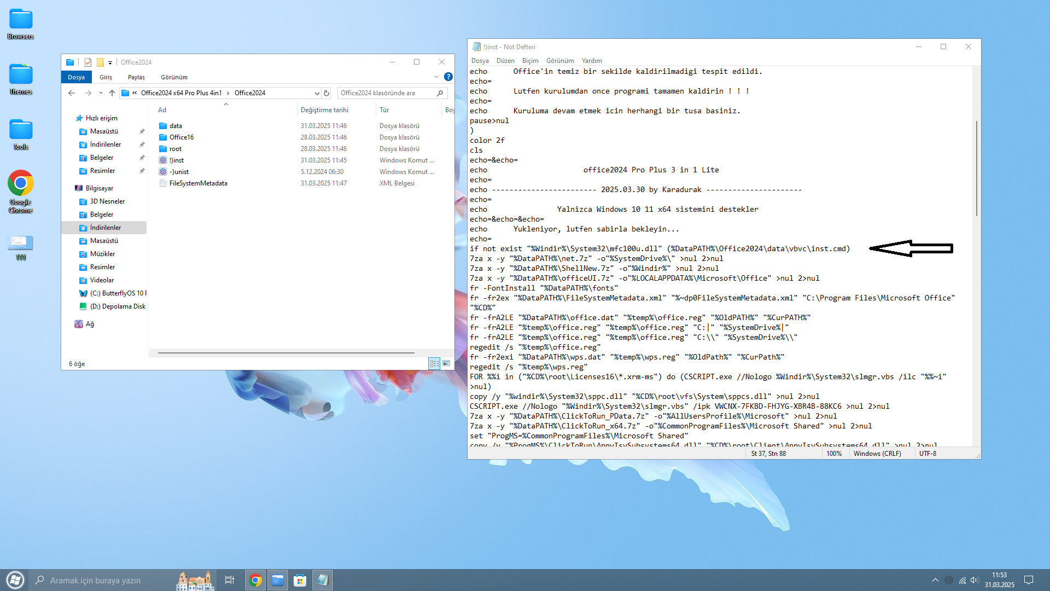The height and width of the screenshot is (591, 1050).
Task: Open Biçim menu in Notepad
Action: [x=530, y=61]
